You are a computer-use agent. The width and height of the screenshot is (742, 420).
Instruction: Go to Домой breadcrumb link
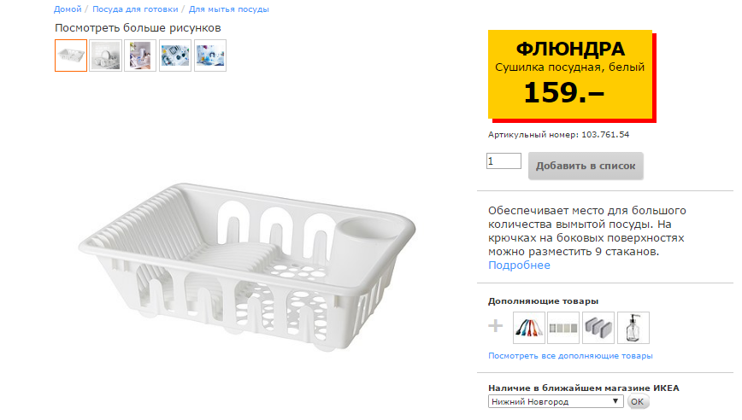point(68,9)
